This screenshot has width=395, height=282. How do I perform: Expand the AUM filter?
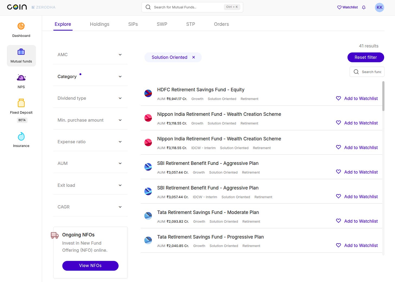(90, 163)
